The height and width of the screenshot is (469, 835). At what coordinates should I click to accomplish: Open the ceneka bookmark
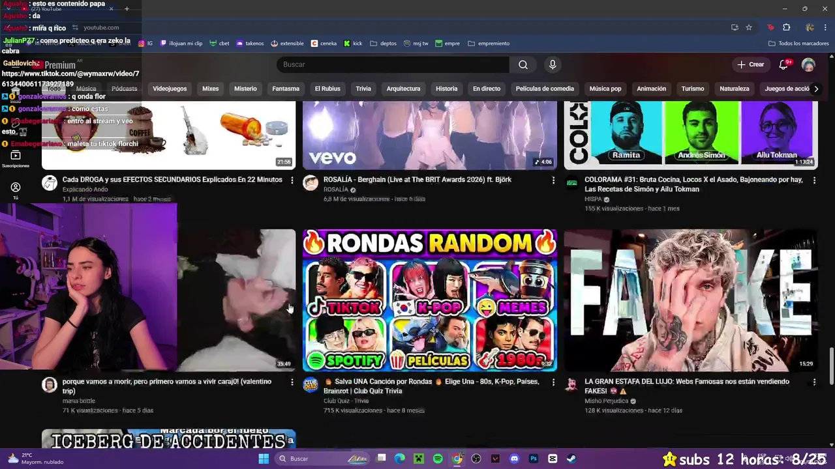coord(324,44)
